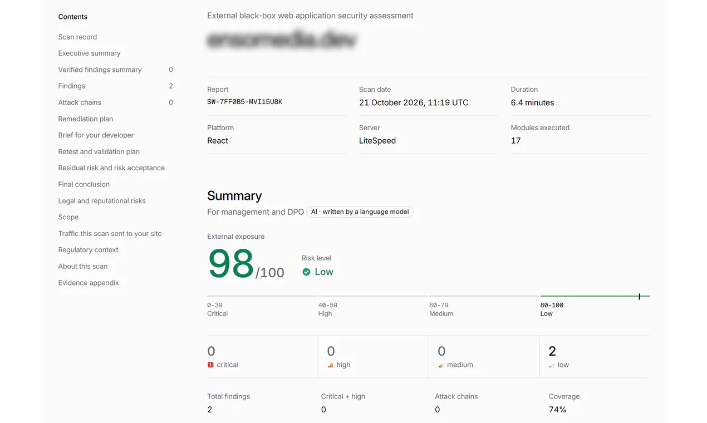Screen dimensions: 707x423
Task: Click the AI written by language model badge
Action: coord(360,212)
